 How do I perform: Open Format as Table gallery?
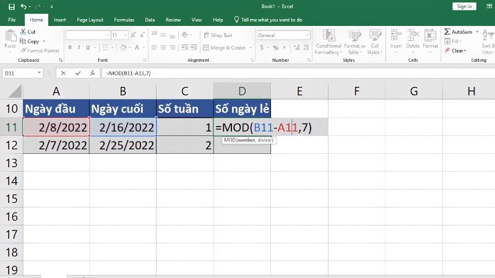(355, 42)
